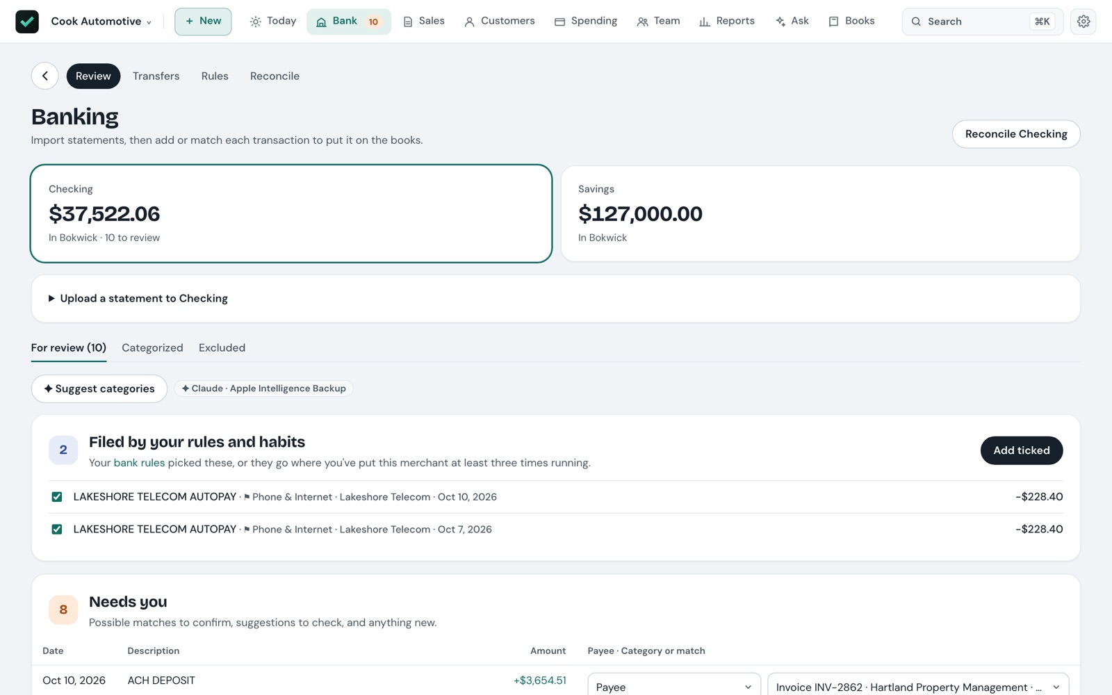Click the +$3,654.51 amount

click(x=540, y=680)
